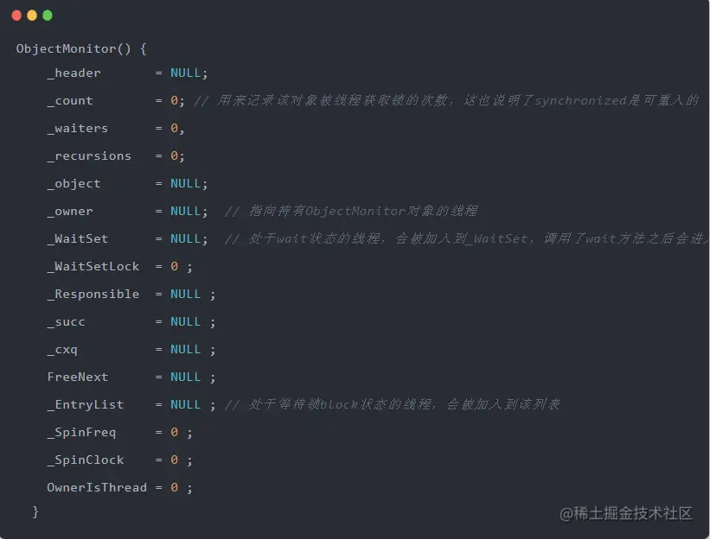The width and height of the screenshot is (710, 539).
Task: Click the _owner field name
Action: click(x=70, y=211)
